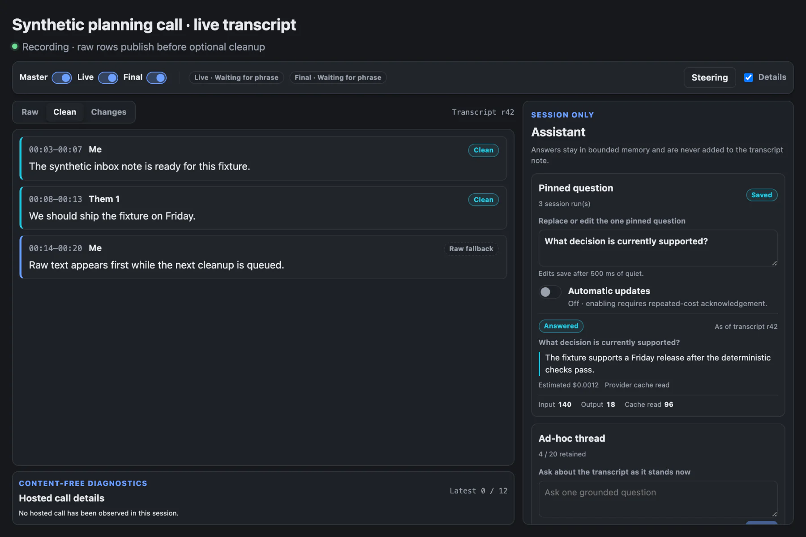Focus the Ask one grounded question field
Viewport: 806px width, 537px height.
pos(658,499)
